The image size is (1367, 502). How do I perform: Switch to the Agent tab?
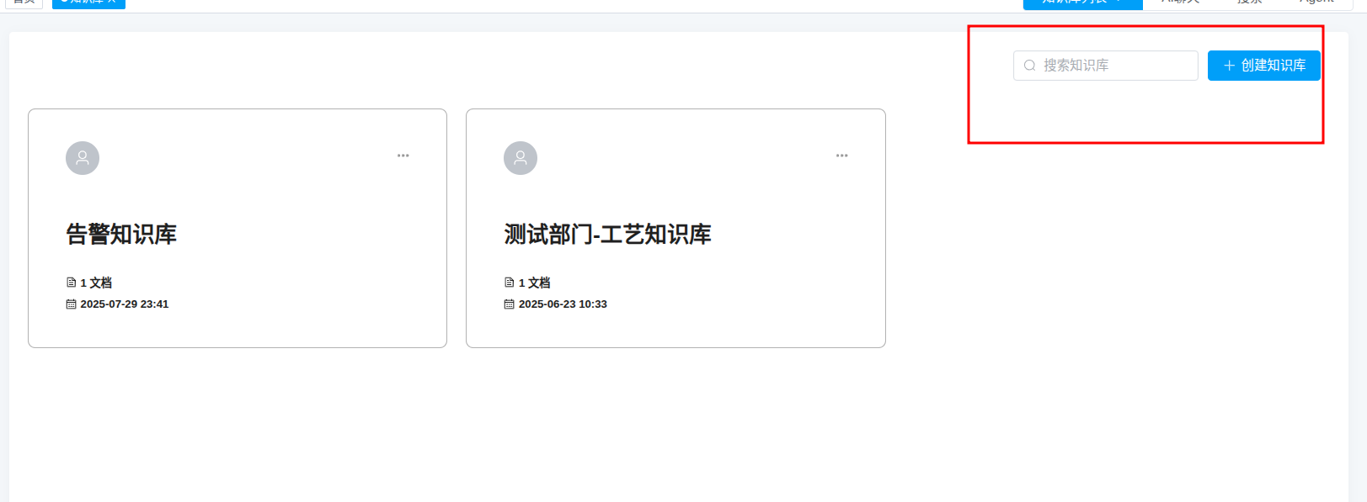[x=1316, y=3]
